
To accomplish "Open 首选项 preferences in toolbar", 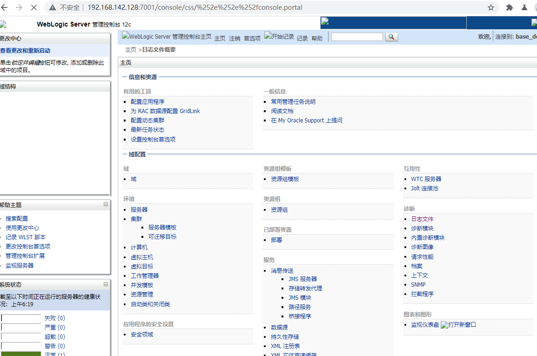I will click(252, 38).
